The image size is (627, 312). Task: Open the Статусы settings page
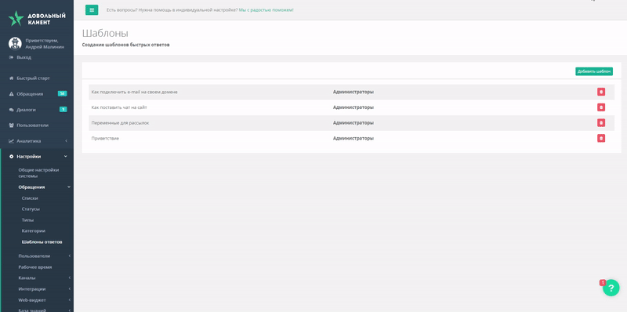tap(31, 209)
